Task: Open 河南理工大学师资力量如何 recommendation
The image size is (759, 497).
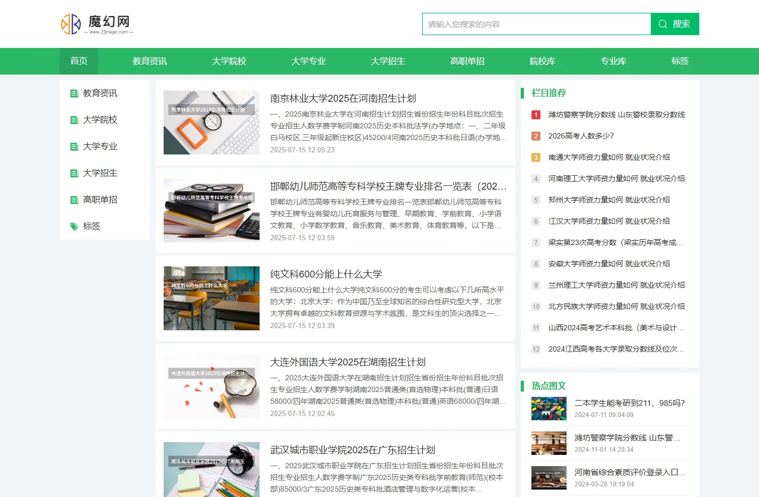Action: pos(616,178)
